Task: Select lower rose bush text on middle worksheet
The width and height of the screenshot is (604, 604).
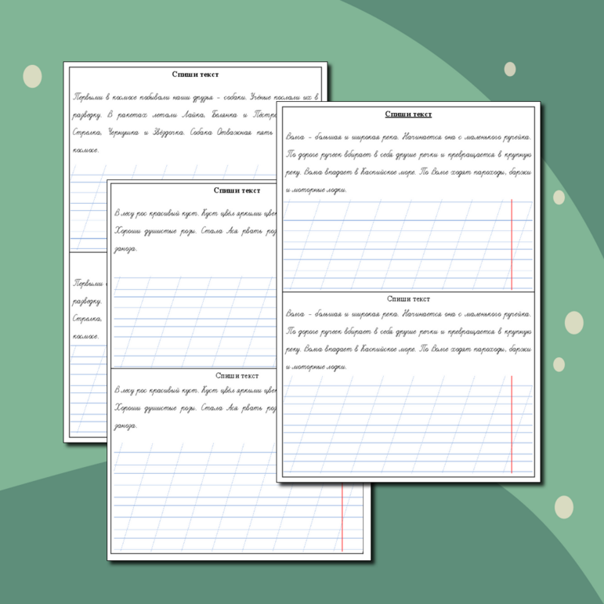Action: [x=194, y=407]
